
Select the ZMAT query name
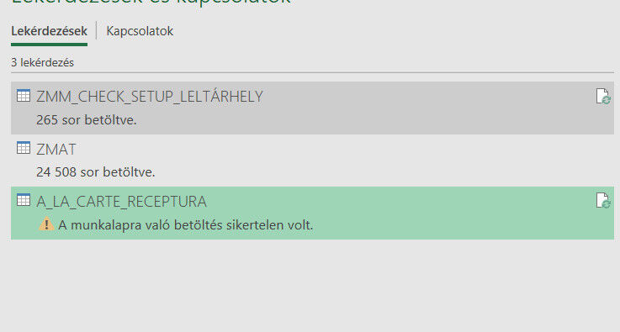click(x=56, y=149)
